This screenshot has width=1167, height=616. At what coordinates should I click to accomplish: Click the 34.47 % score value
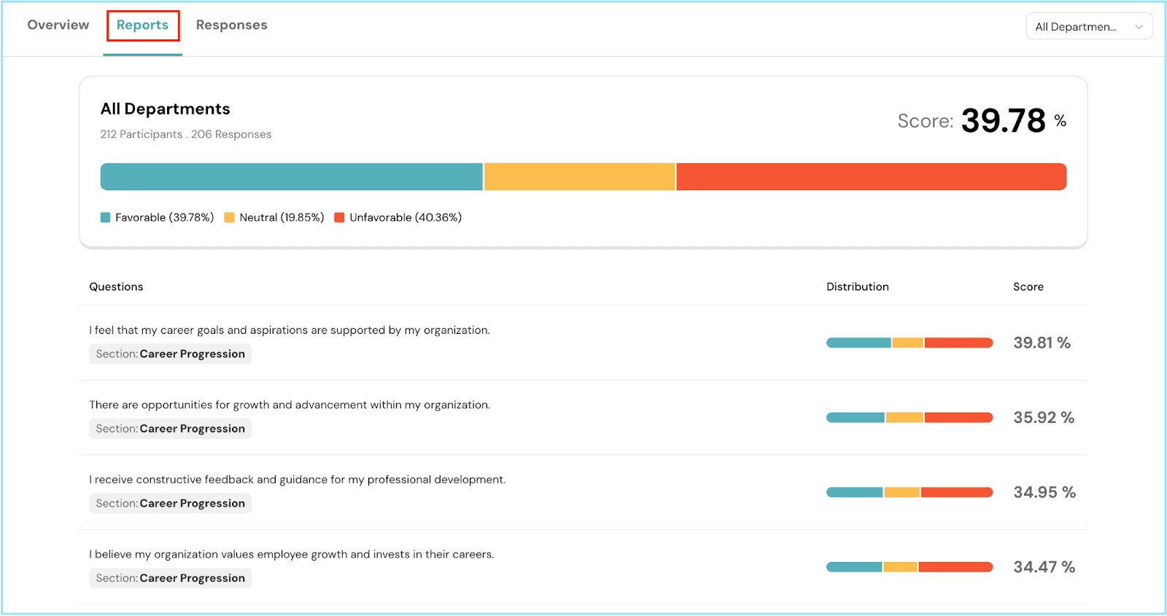pyautogui.click(x=1044, y=567)
